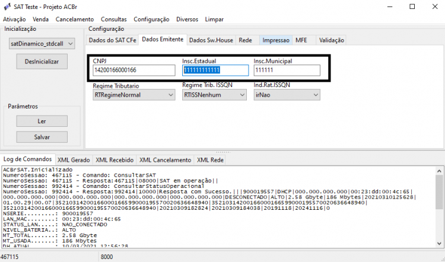Select the XML Cancelamento tab
Viewport: 445px width, 262px height.
click(165, 160)
